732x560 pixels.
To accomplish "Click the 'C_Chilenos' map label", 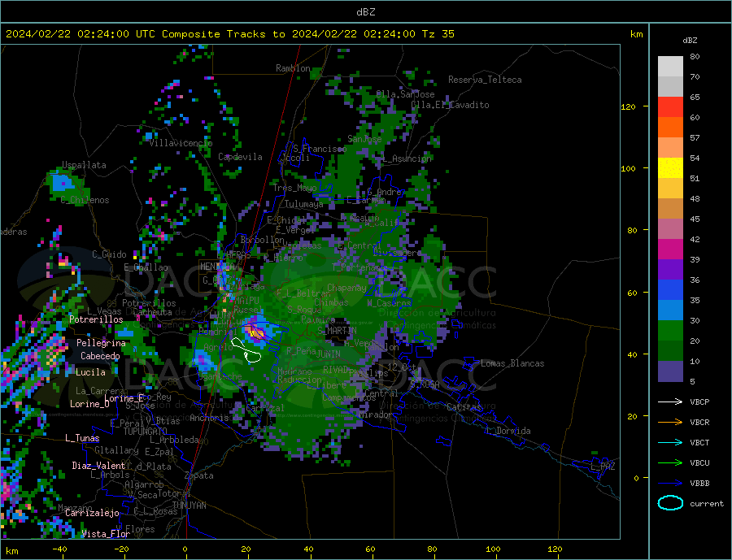I will pyautogui.click(x=85, y=200).
